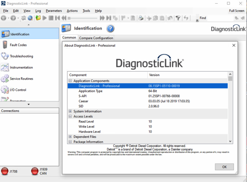The width and height of the screenshot is (247, 182).
Task: Click the globe refresh toolbar icon
Action: point(30,18)
